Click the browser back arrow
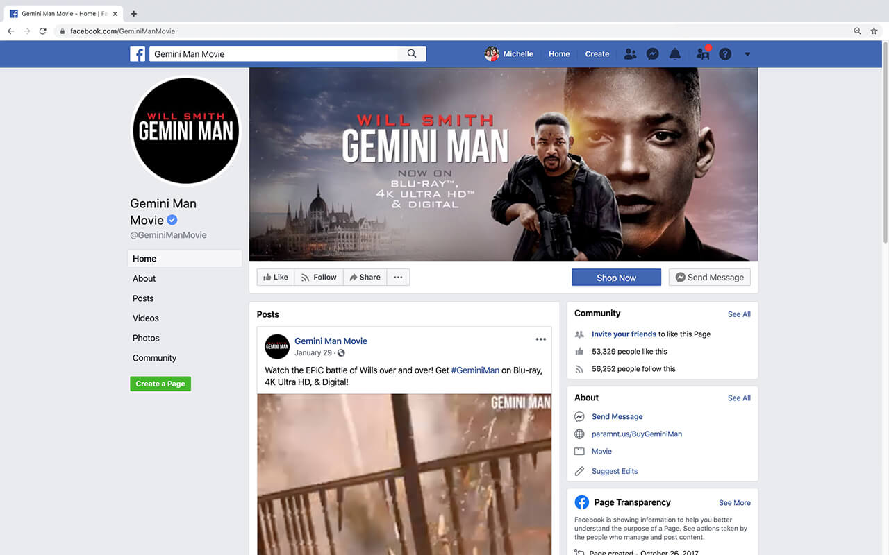Image resolution: width=889 pixels, height=555 pixels. coord(10,31)
